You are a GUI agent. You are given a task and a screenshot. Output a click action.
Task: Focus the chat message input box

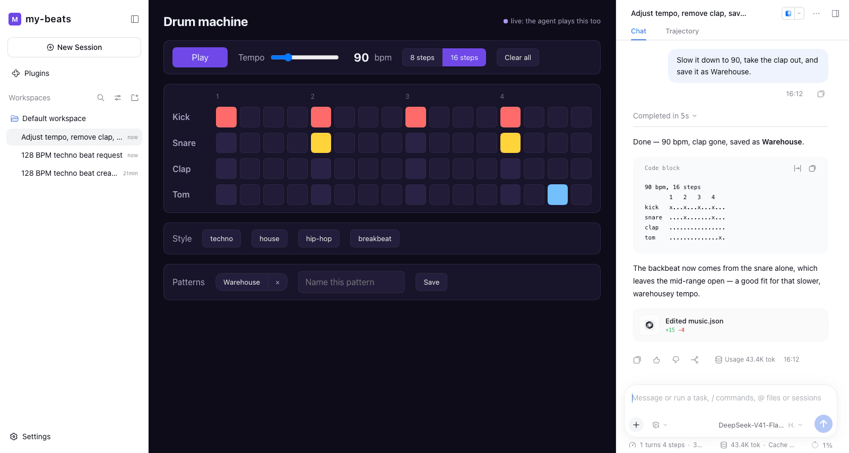tap(731, 398)
